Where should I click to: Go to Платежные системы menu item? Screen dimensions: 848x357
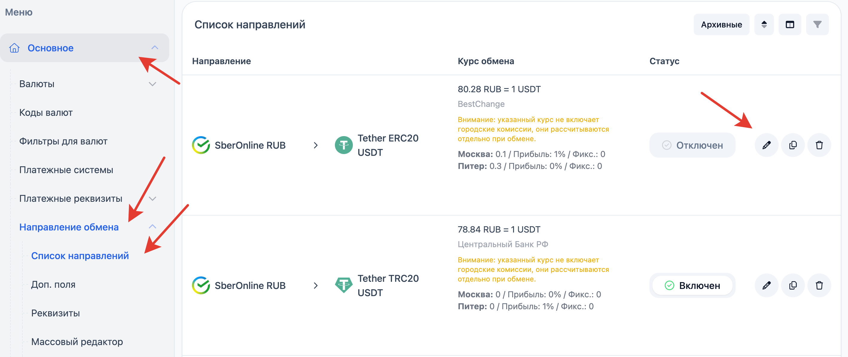click(66, 170)
